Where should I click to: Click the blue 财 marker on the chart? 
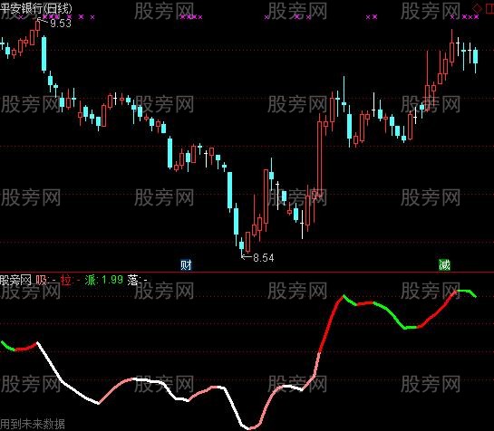186,264
